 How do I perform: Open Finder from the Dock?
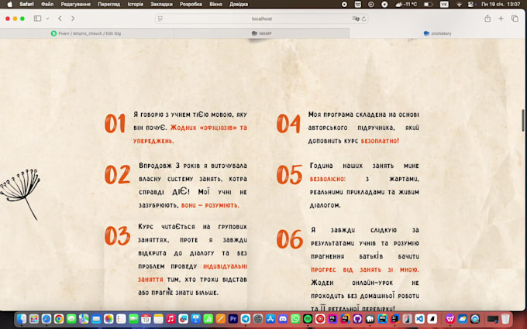click(x=22, y=319)
